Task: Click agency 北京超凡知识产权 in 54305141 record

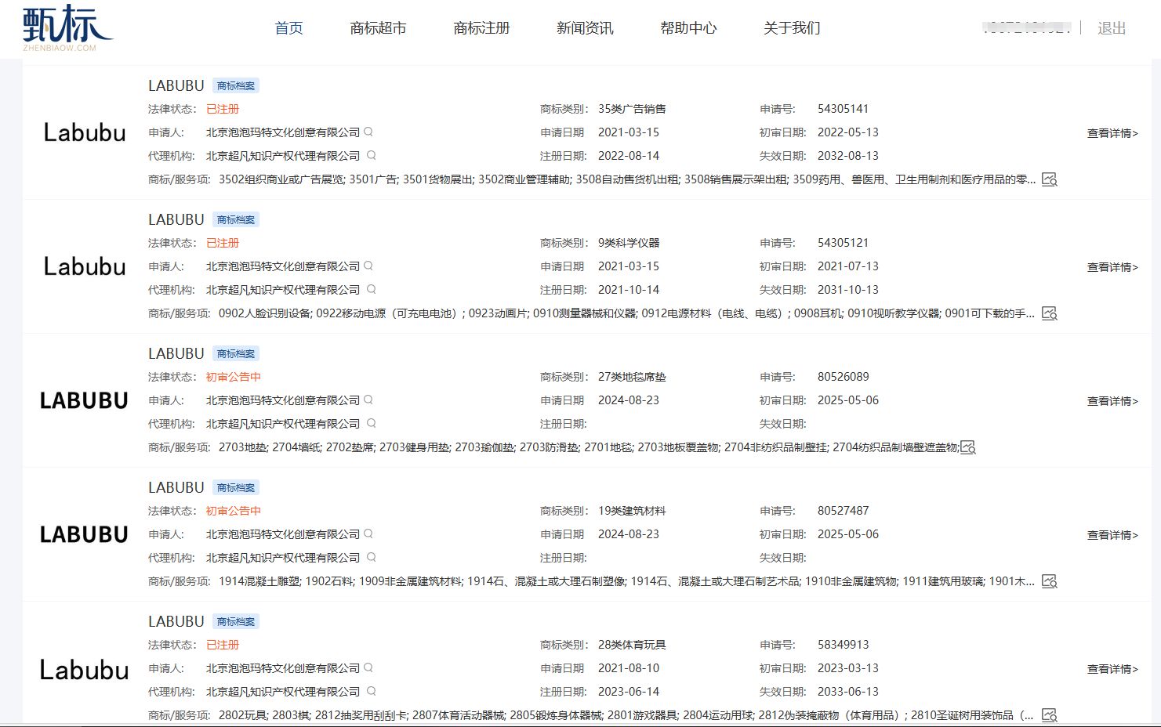Action: pos(283,156)
